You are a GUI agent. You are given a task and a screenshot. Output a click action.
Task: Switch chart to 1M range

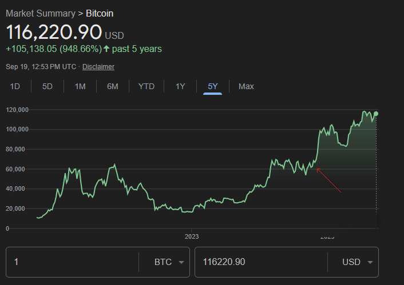coord(80,86)
